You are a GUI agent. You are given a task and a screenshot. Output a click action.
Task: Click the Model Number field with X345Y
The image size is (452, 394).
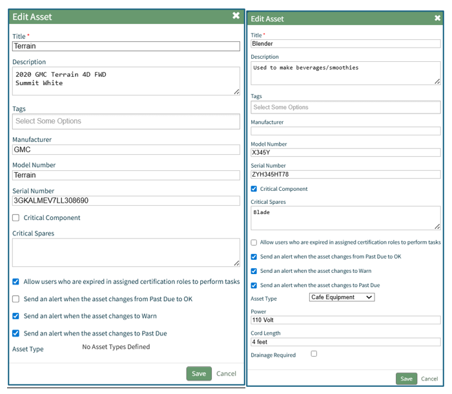coord(345,153)
